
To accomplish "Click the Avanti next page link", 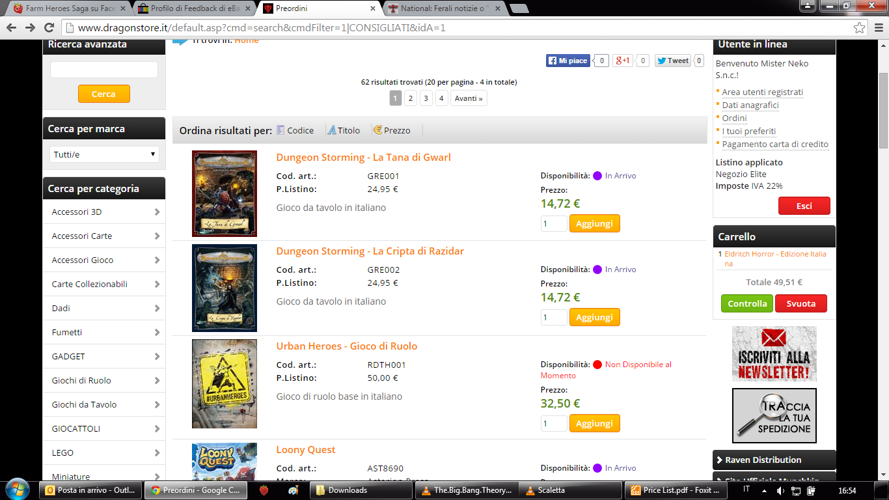I will tap(469, 98).
